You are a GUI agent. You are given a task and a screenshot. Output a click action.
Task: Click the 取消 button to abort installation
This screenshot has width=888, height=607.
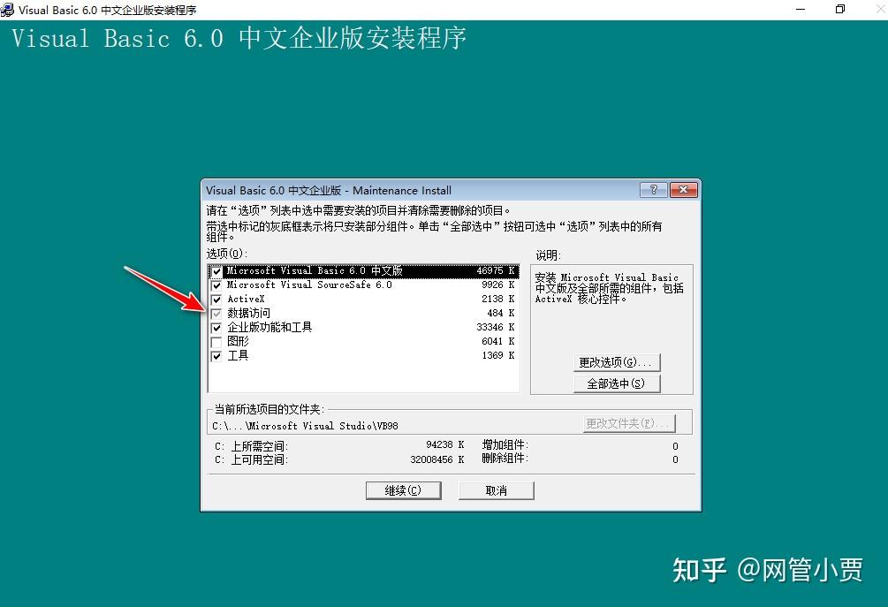click(x=496, y=489)
